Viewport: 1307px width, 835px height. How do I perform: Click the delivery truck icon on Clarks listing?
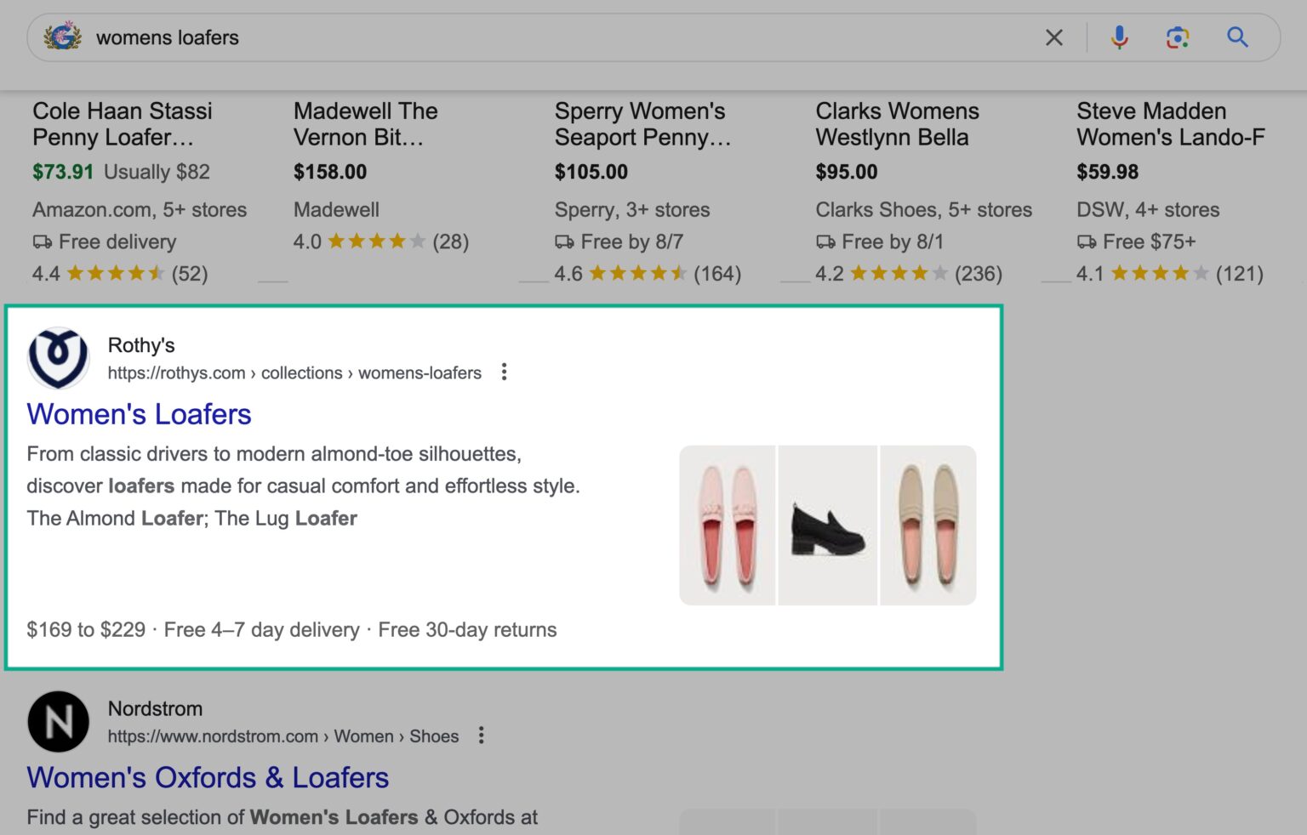[x=825, y=241]
